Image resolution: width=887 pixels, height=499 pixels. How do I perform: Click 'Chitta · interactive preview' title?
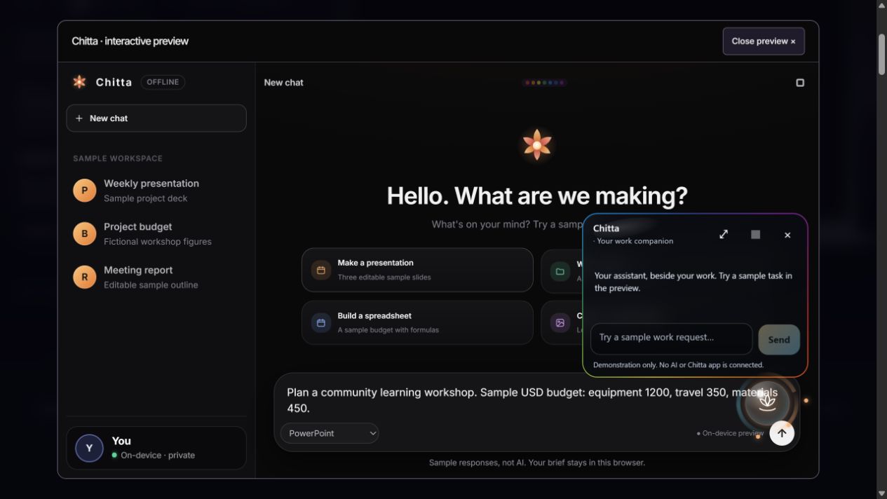click(130, 41)
